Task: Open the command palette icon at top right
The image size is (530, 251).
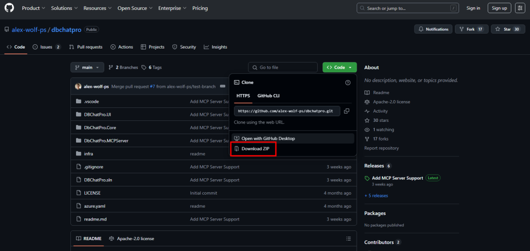Action: pyautogui.click(x=520, y=8)
